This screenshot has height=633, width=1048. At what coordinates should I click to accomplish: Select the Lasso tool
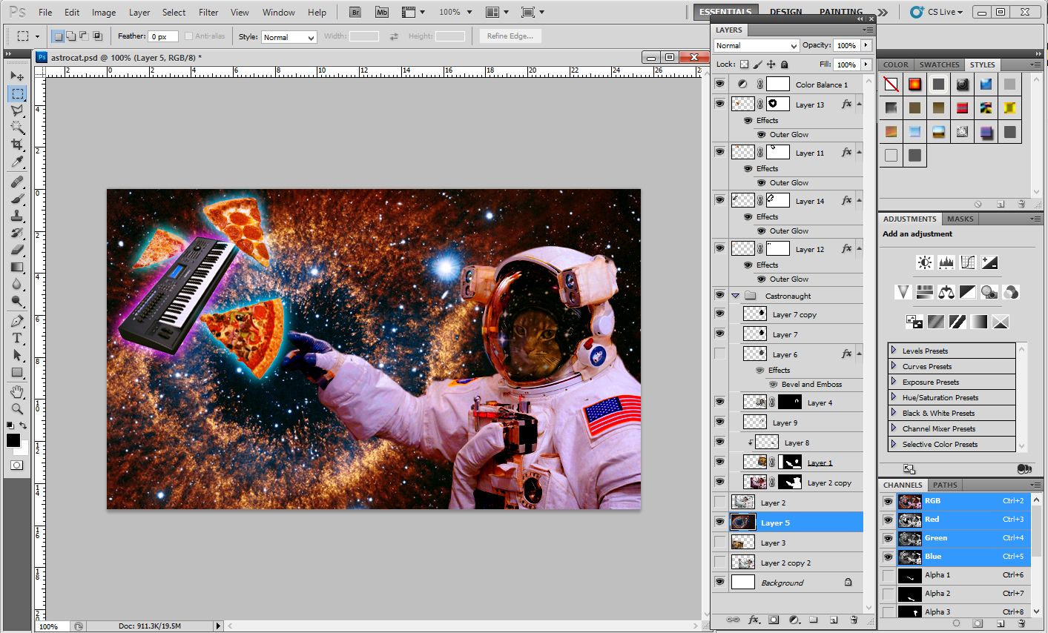coord(17,110)
